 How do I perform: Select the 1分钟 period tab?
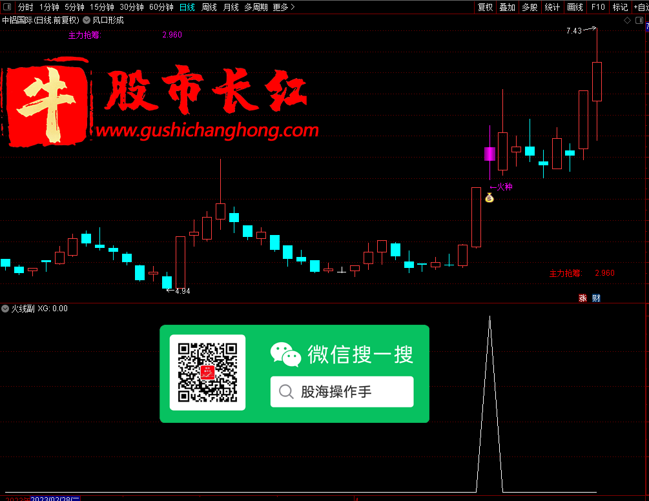click(x=49, y=7)
